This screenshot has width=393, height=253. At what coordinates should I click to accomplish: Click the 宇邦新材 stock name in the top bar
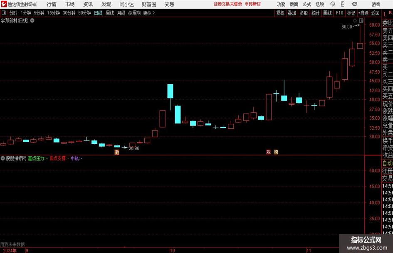coord(253,4)
